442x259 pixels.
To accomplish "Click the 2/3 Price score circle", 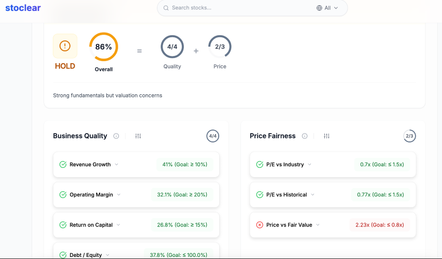I will (220, 47).
